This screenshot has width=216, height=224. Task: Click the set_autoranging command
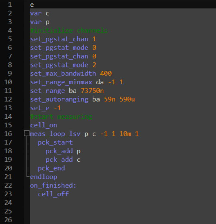[x=59, y=99]
